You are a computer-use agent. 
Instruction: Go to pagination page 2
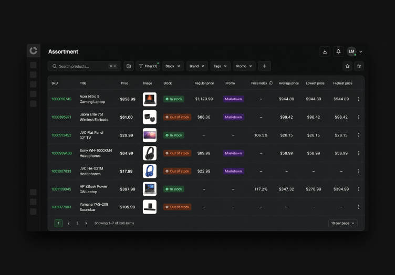point(68,223)
